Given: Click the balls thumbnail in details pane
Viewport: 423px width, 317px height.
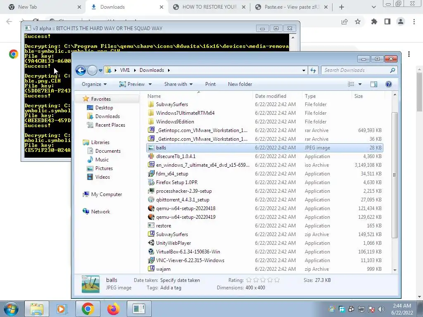Looking at the screenshot, I should click(x=90, y=284).
